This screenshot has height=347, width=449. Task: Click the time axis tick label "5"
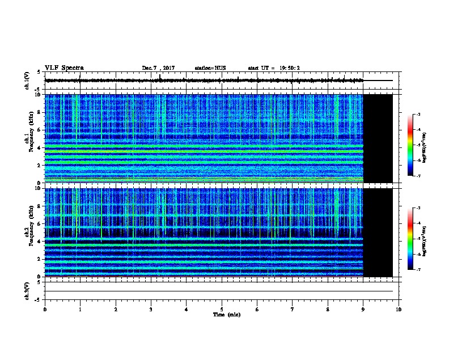tap(222, 310)
